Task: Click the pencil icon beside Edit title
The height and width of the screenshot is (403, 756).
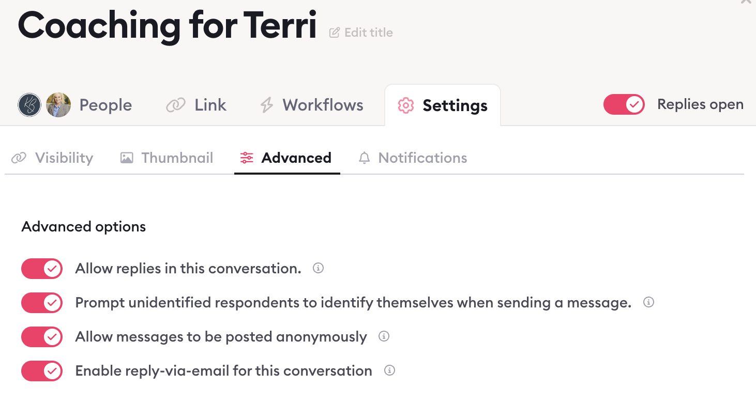Action: pyautogui.click(x=335, y=33)
